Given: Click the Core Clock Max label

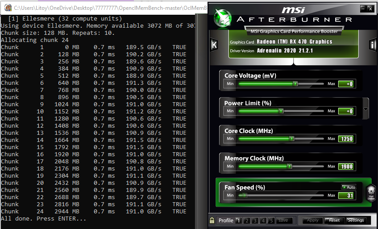Looking at the screenshot, I should pos(331,138).
